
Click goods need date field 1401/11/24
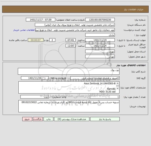tap(35, 78)
